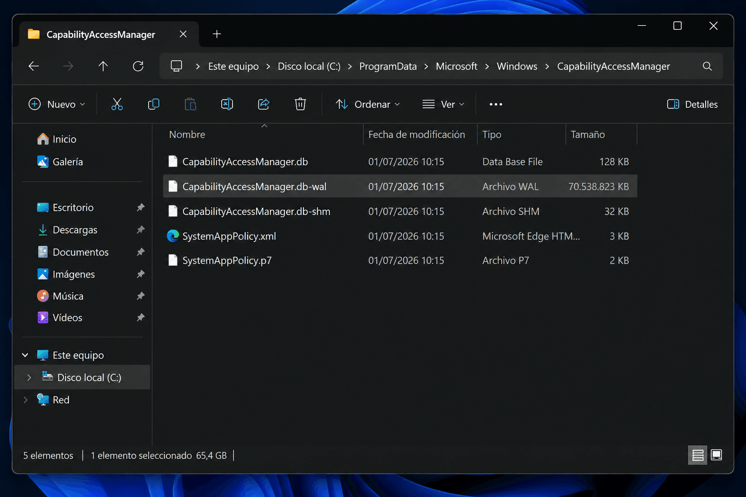Image resolution: width=746 pixels, height=497 pixels.
Task: Expand the Red tree node
Action: pyautogui.click(x=25, y=400)
